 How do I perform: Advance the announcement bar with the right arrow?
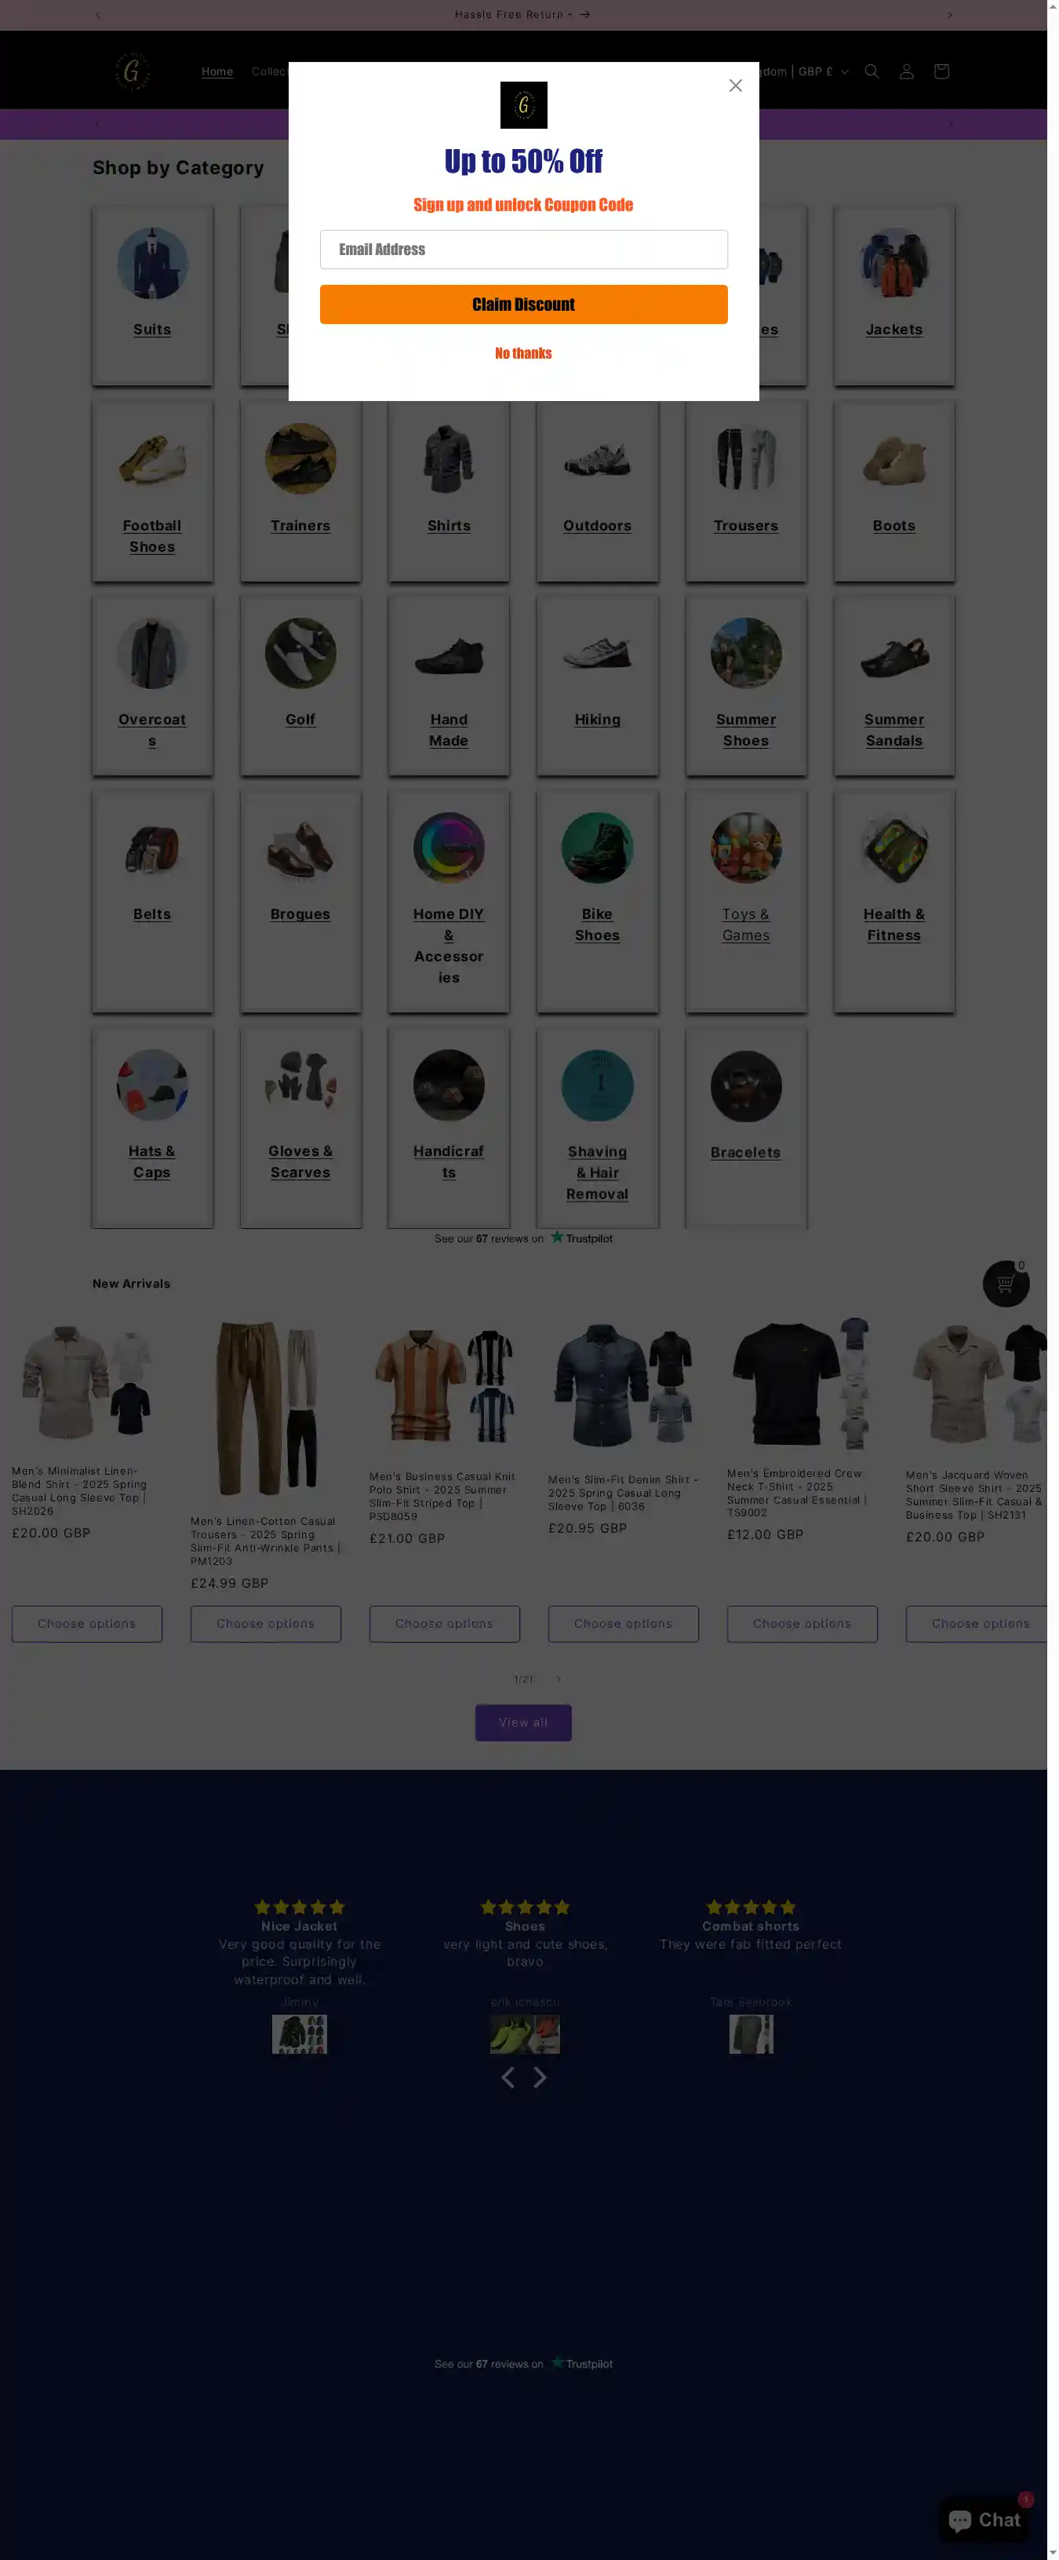click(x=948, y=15)
